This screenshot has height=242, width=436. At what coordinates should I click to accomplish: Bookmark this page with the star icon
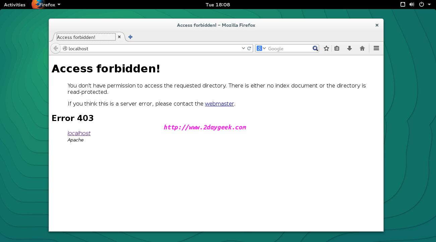(326, 48)
